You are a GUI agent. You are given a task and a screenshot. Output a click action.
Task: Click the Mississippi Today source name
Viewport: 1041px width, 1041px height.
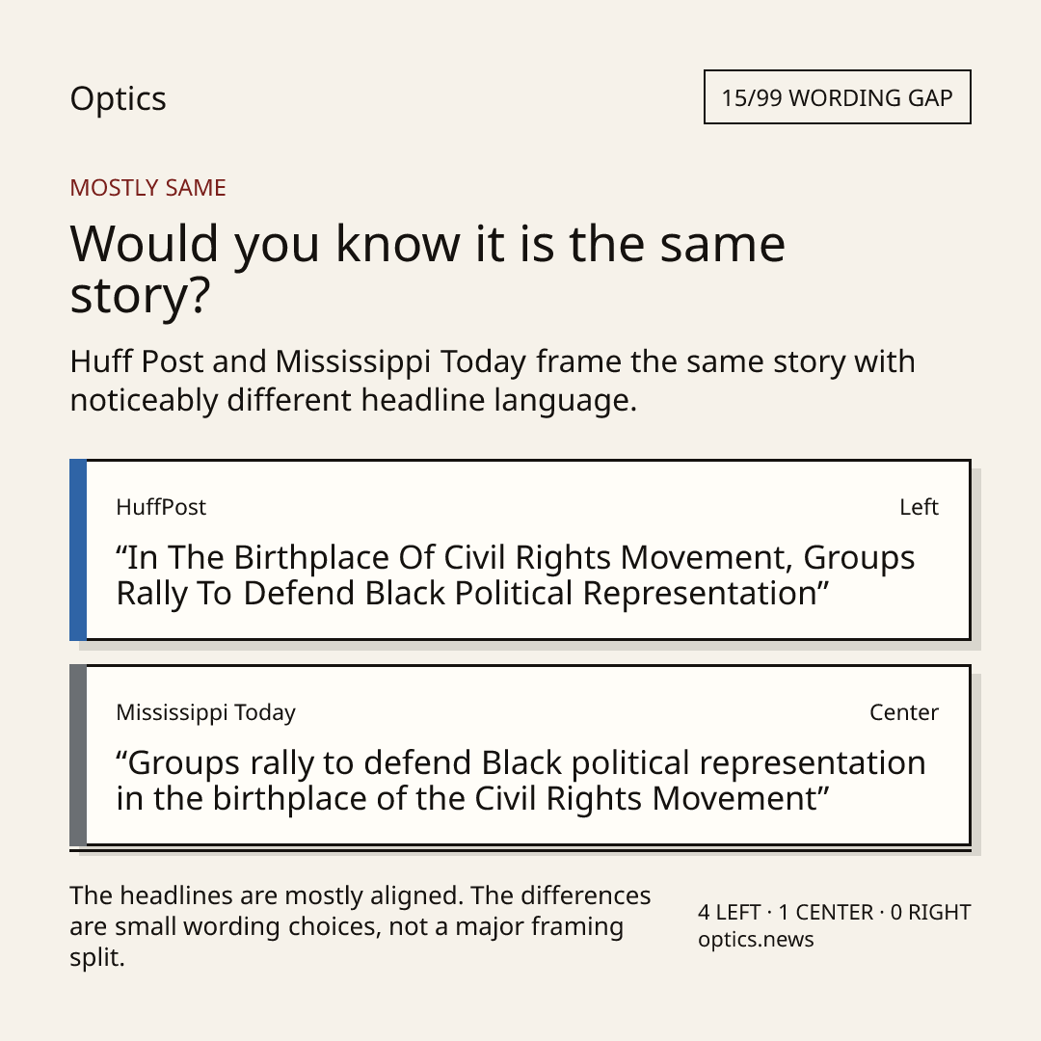pyautogui.click(x=206, y=712)
